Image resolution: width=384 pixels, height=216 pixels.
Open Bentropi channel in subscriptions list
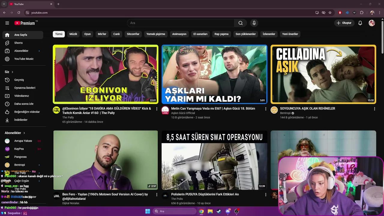point(23,165)
